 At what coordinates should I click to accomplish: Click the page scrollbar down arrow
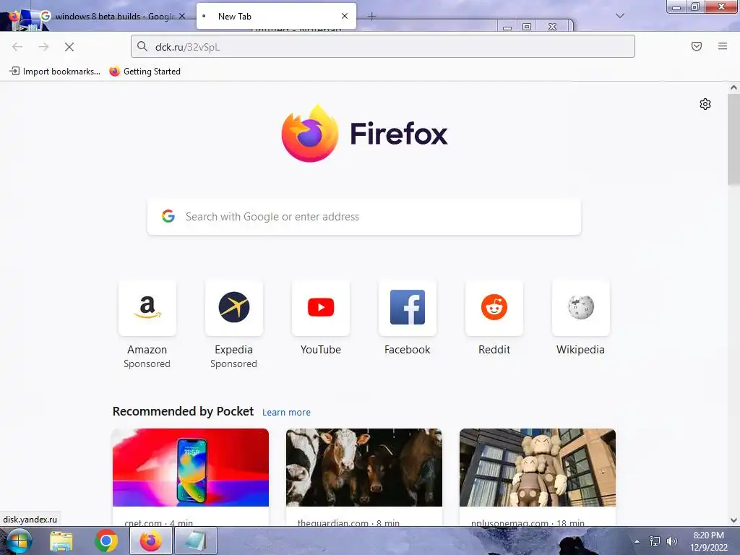[733, 520]
